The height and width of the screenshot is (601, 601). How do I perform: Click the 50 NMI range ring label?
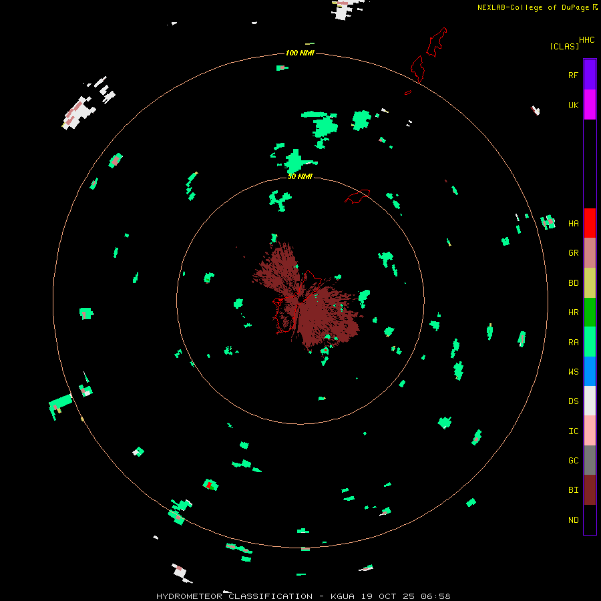[x=300, y=176]
